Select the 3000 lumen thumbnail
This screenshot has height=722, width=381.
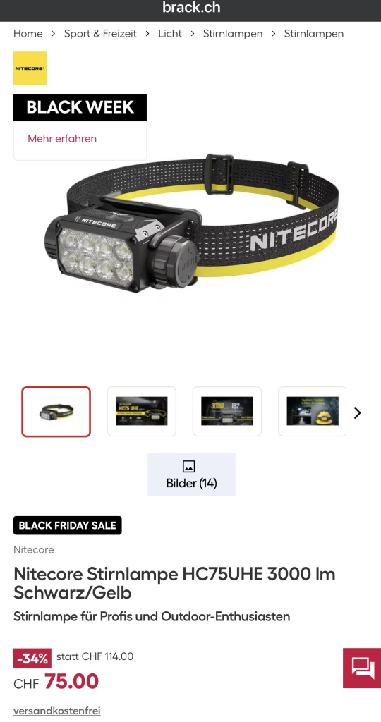227,412
